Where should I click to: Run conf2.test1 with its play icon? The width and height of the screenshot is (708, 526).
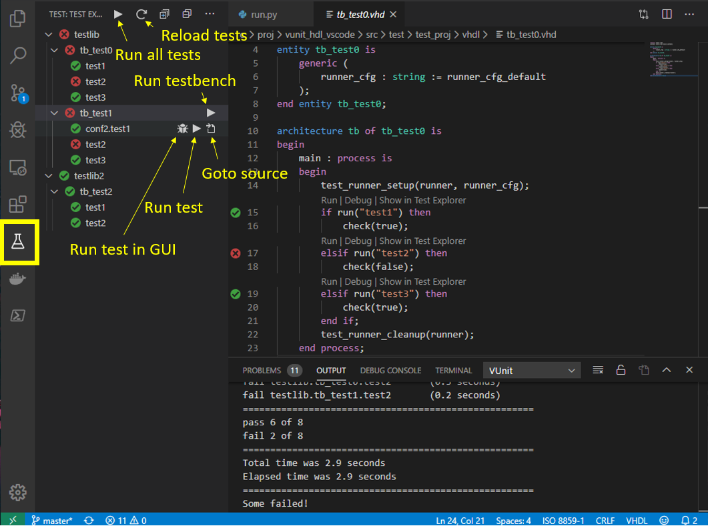[x=196, y=128]
